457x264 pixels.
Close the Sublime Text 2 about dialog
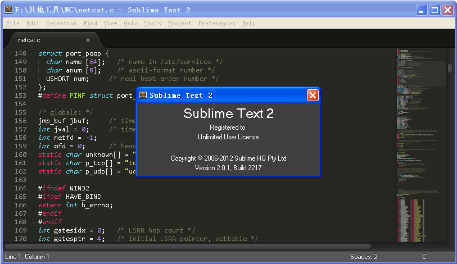click(x=313, y=95)
